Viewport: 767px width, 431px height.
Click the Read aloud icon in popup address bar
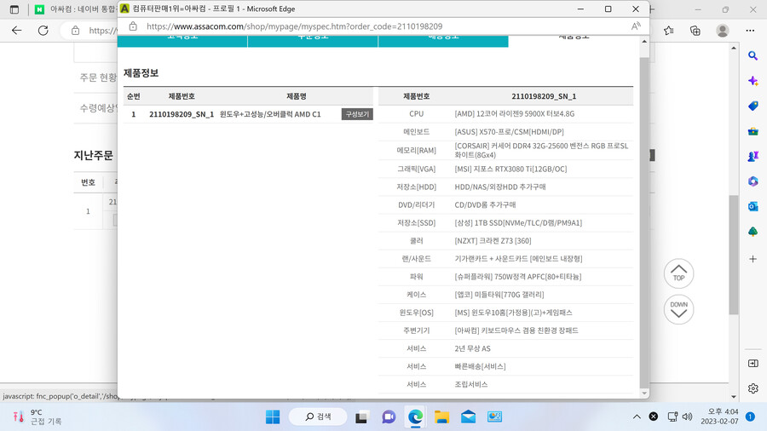tap(636, 26)
